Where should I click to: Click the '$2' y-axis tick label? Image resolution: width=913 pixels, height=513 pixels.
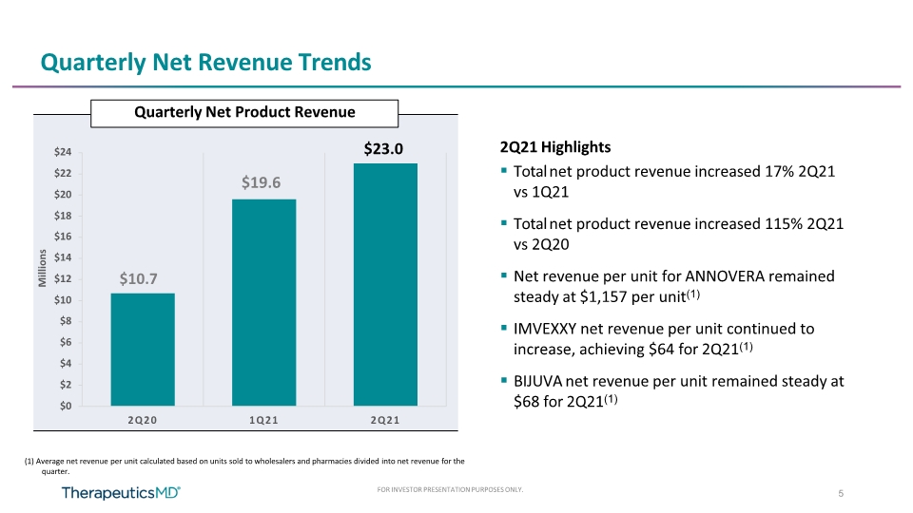[x=66, y=385]
